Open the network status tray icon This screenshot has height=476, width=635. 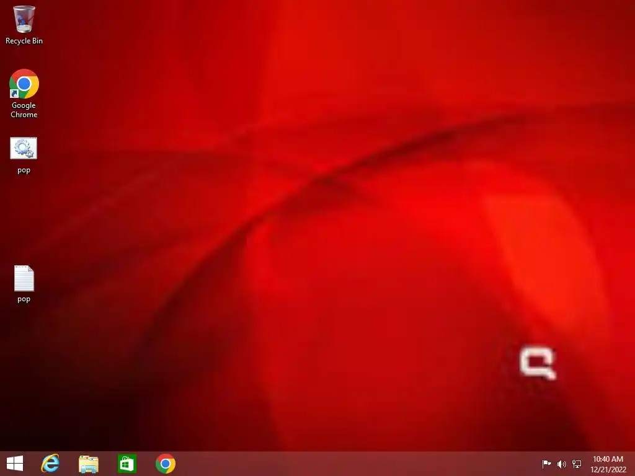(x=576, y=464)
